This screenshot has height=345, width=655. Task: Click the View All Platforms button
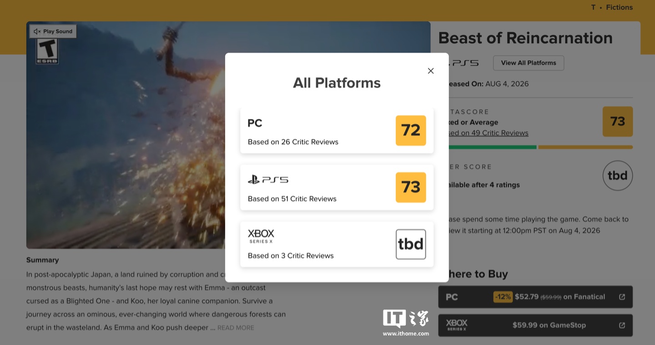coord(529,63)
